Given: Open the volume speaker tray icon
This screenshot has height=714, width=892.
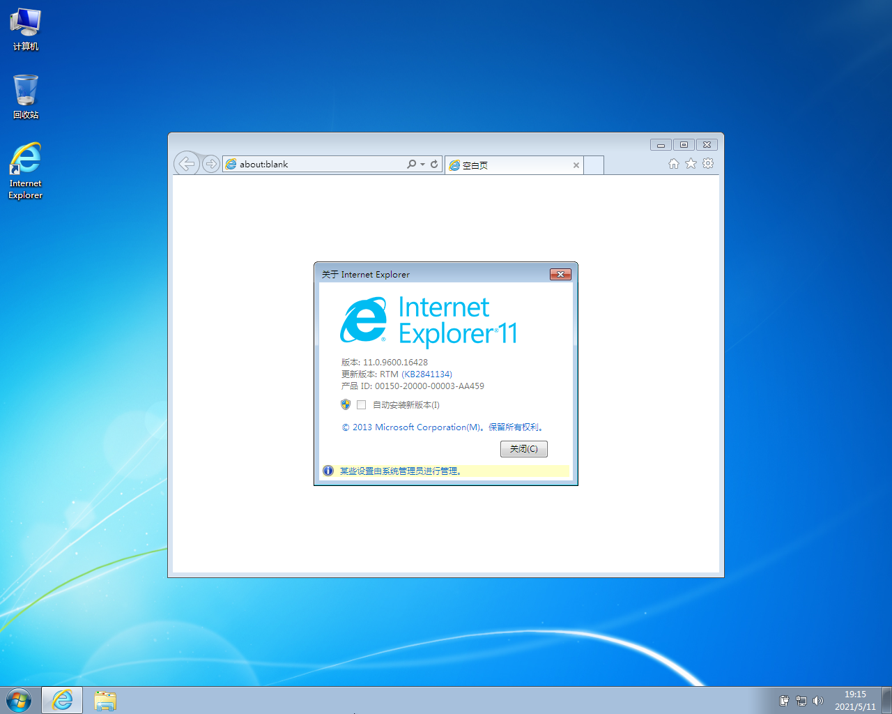Looking at the screenshot, I should [818, 701].
